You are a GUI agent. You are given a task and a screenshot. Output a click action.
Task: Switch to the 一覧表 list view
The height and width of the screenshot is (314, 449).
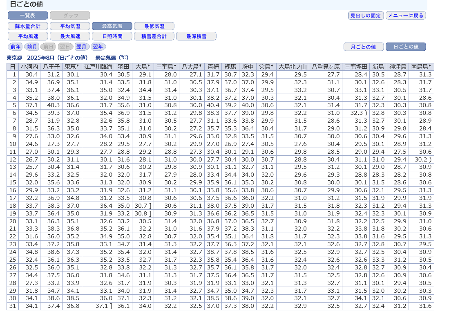pos(28,16)
